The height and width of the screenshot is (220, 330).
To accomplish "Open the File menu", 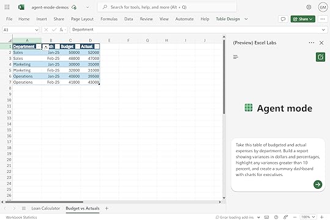I will click(9, 19).
